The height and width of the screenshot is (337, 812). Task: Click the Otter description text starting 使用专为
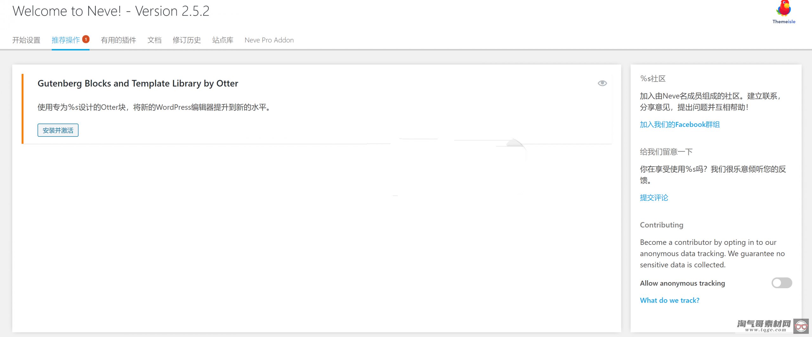[154, 107]
